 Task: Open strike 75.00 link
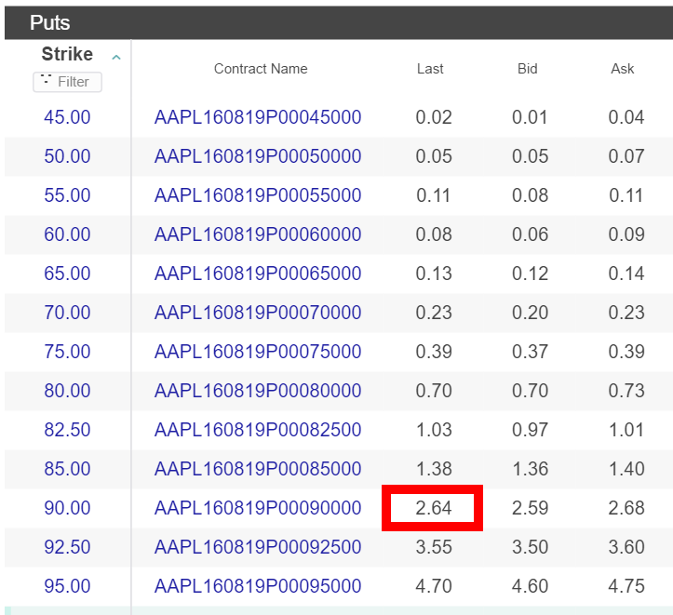(67, 352)
